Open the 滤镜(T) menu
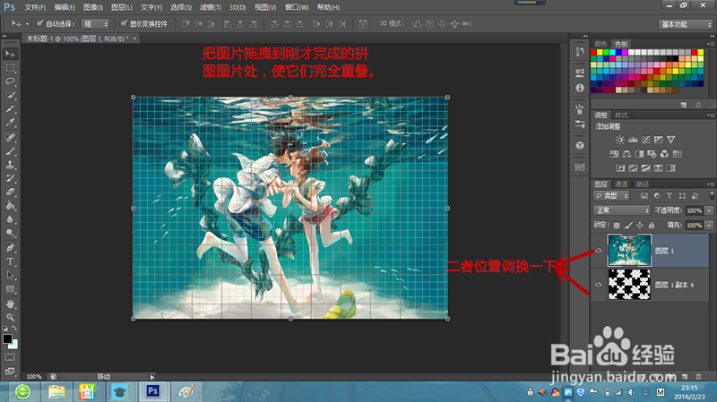Image resolution: width=717 pixels, height=402 pixels. click(211, 7)
